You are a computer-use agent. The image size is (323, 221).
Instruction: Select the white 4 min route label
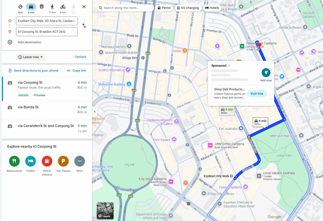pos(260,122)
